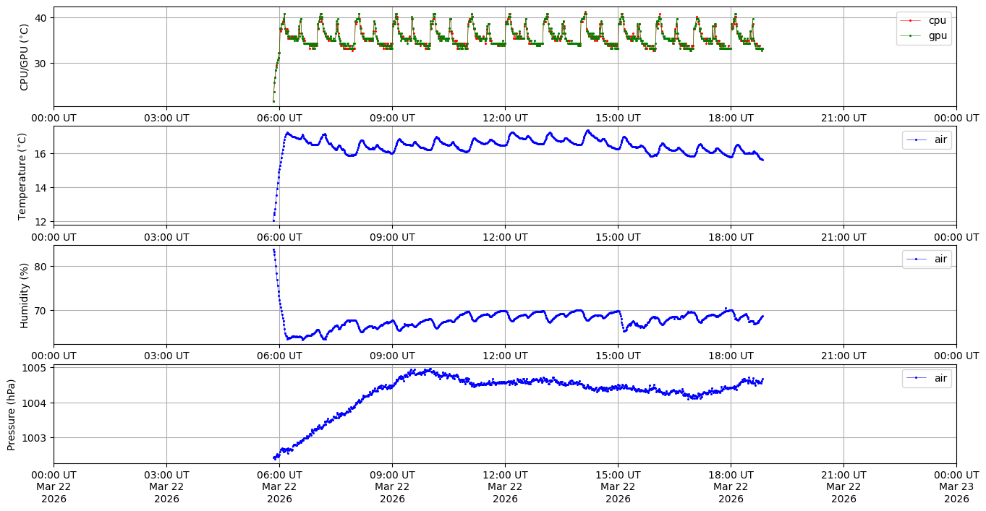The width and height of the screenshot is (986, 511).
Task: Click the 00:00 UT Mar 23 2026 tick label
Action: pos(956,486)
